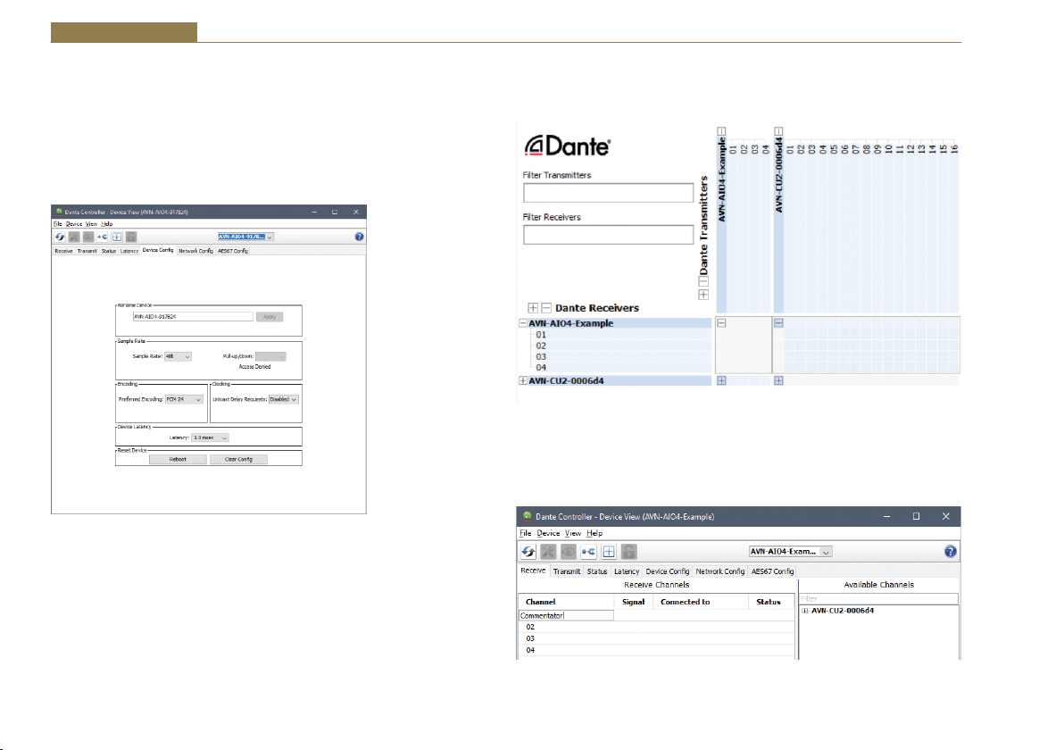This screenshot has width=1064, height=750.
Task: Open the Preferred Encoding PCM 24 dropdown
Action: click(x=184, y=400)
